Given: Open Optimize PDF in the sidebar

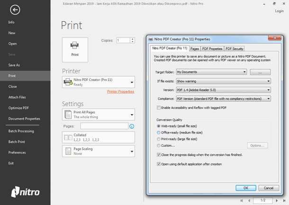Looking at the screenshot, I should click(x=18, y=108).
